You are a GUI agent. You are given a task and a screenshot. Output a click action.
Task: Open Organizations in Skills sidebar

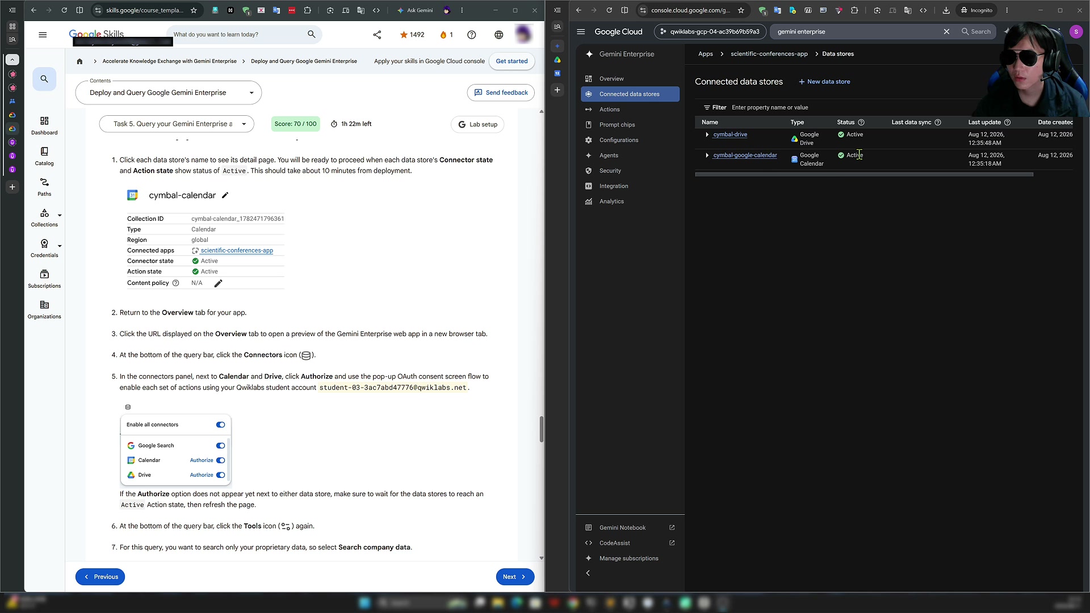click(x=44, y=309)
